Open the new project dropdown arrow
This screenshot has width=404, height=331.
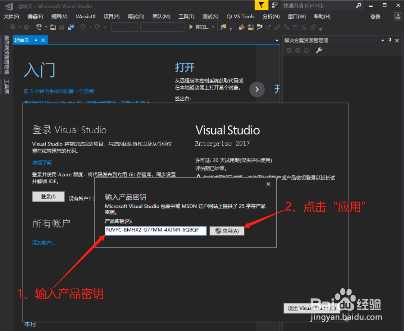pyautogui.click(x=46, y=27)
